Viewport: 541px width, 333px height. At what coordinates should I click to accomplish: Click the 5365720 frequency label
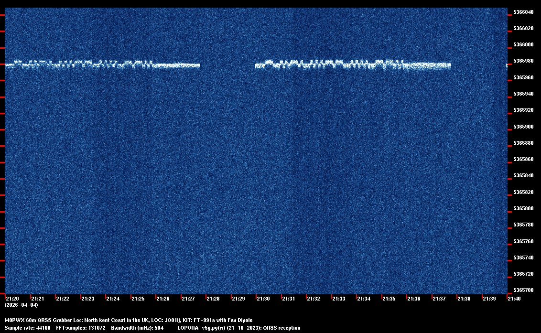(x=523, y=274)
